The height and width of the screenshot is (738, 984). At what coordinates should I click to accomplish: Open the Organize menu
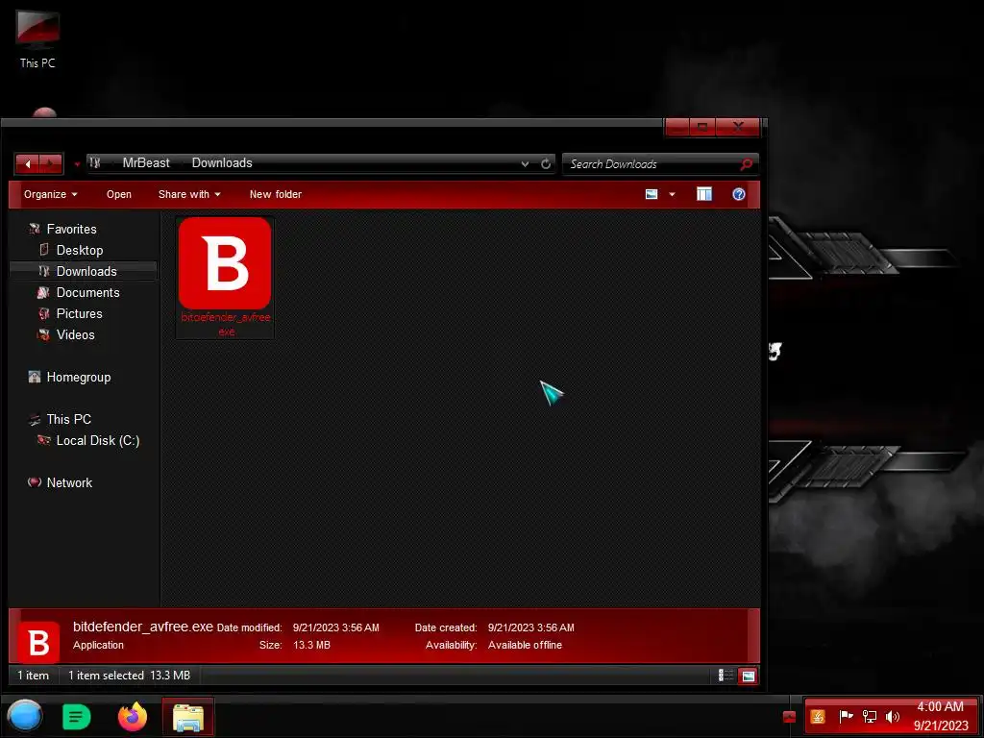pyautogui.click(x=50, y=194)
